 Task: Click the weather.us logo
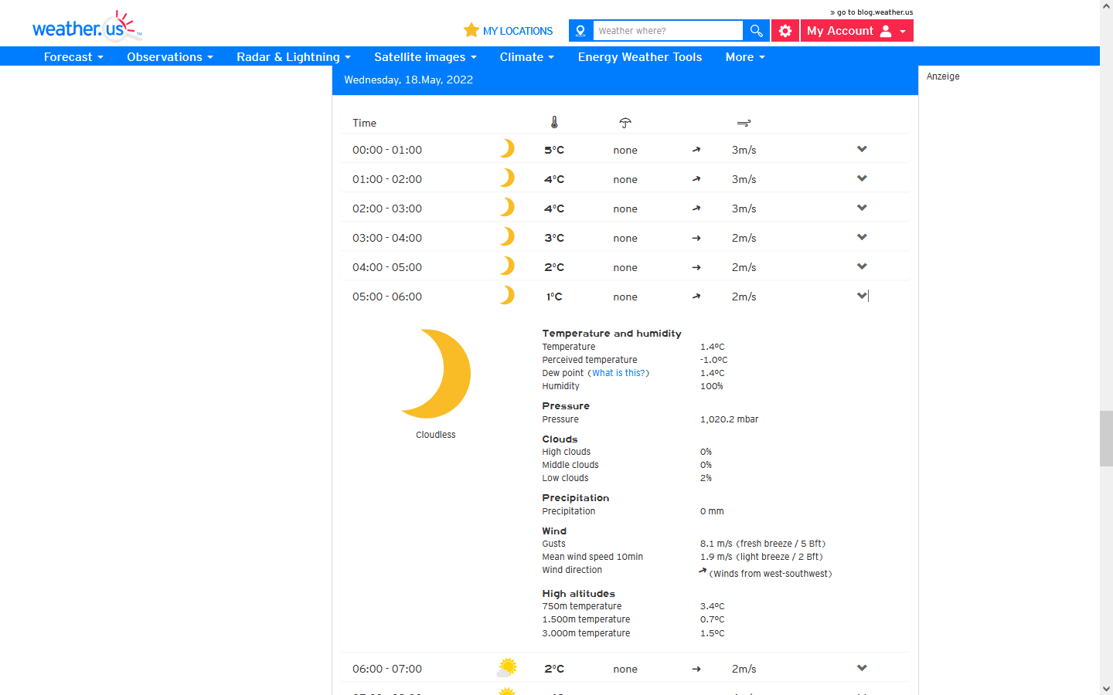click(x=87, y=27)
